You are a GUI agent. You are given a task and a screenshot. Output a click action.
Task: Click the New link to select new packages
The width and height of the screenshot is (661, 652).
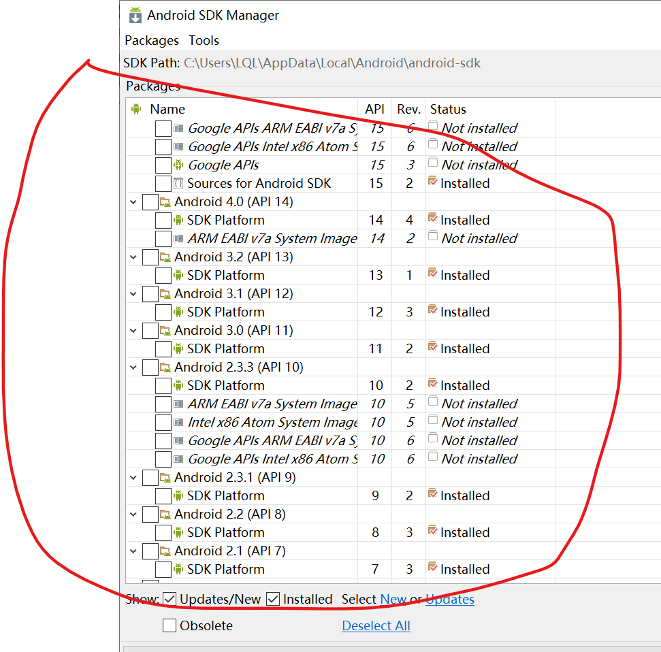[393, 599]
